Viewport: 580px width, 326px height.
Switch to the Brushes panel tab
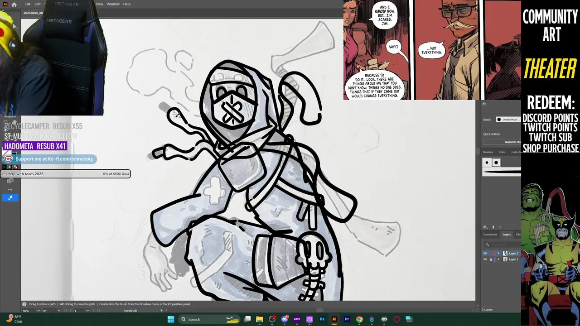(488, 152)
